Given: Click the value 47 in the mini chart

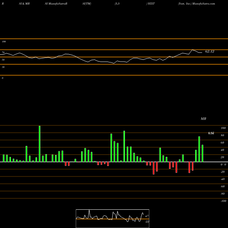Looking at the screenshot, I should (x=147, y=216).
